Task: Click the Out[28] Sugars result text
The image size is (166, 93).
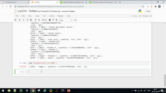Action: pyautogui.click(x=58, y=67)
